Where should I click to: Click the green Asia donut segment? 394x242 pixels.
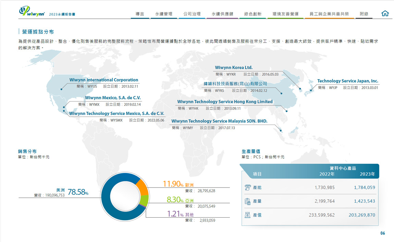tap(144, 201)
